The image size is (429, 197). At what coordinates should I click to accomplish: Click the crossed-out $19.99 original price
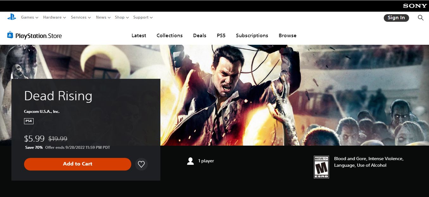(x=58, y=139)
